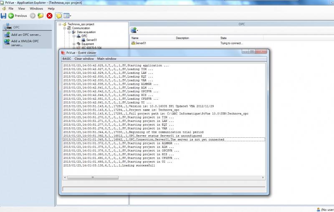
Task: Open the Help menu
Action: click(51, 8)
